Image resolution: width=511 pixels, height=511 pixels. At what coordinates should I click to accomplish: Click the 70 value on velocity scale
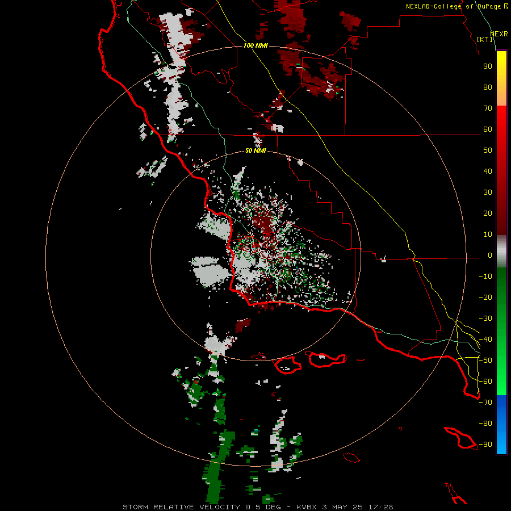pos(488,108)
